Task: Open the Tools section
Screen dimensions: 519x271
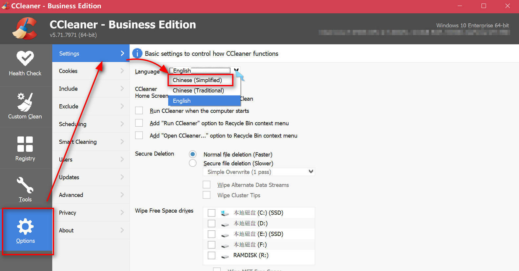Action: point(25,189)
